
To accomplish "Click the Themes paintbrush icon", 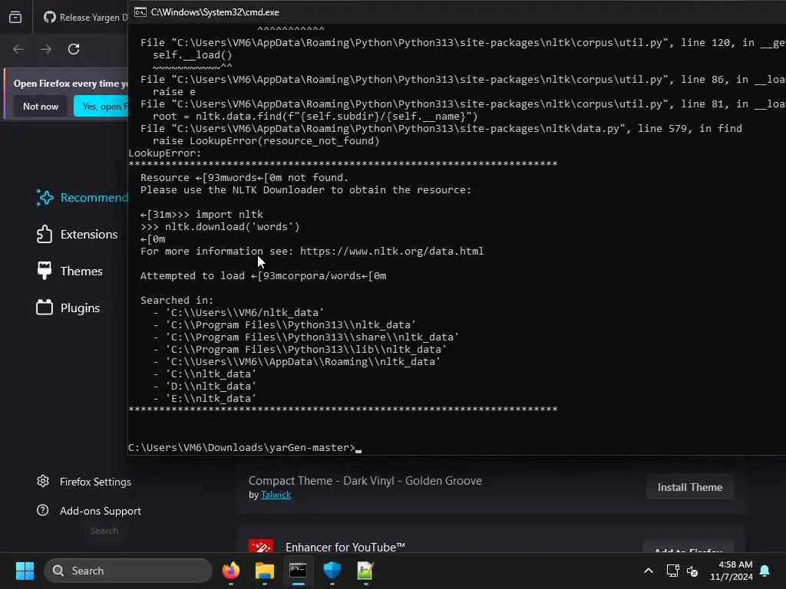I will click(45, 271).
